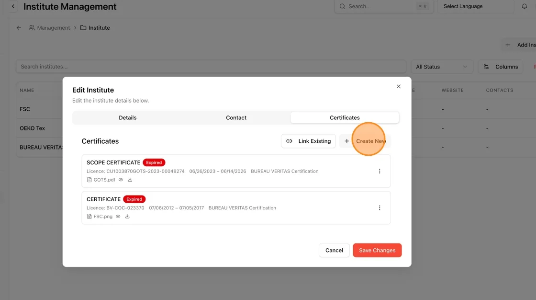Go back using the breadcrumb arrow
Viewport: 536px width, 300px height.
19,28
